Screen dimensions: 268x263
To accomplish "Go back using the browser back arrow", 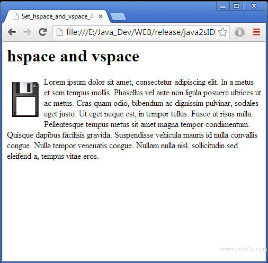I will [12, 32].
